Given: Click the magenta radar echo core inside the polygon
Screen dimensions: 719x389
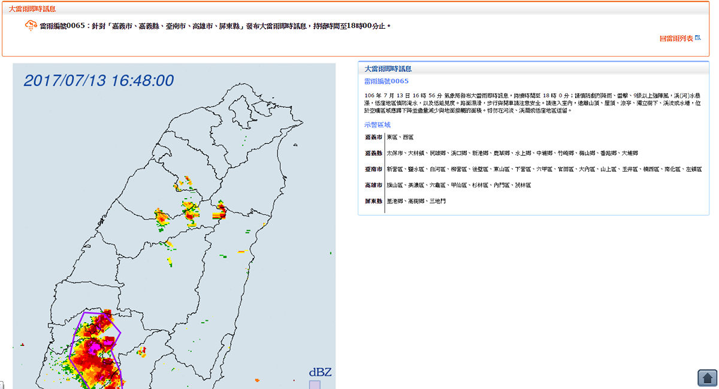Looking at the screenshot, I should click(93, 346).
